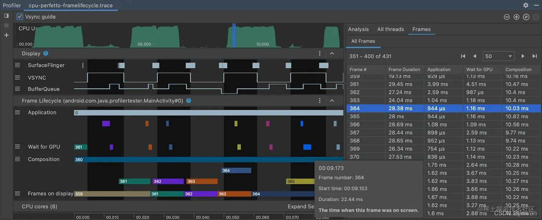
Task: Click the plus icon in the left sidebar
Action: (6, 35)
